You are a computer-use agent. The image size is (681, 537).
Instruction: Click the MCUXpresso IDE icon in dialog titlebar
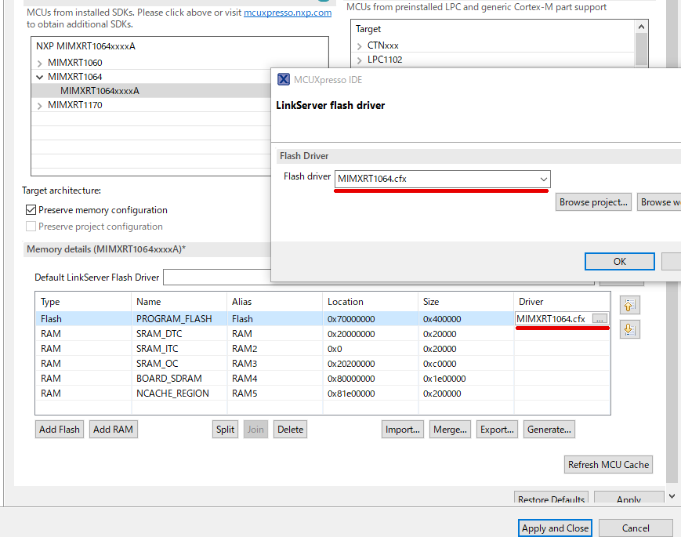coord(284,79)
